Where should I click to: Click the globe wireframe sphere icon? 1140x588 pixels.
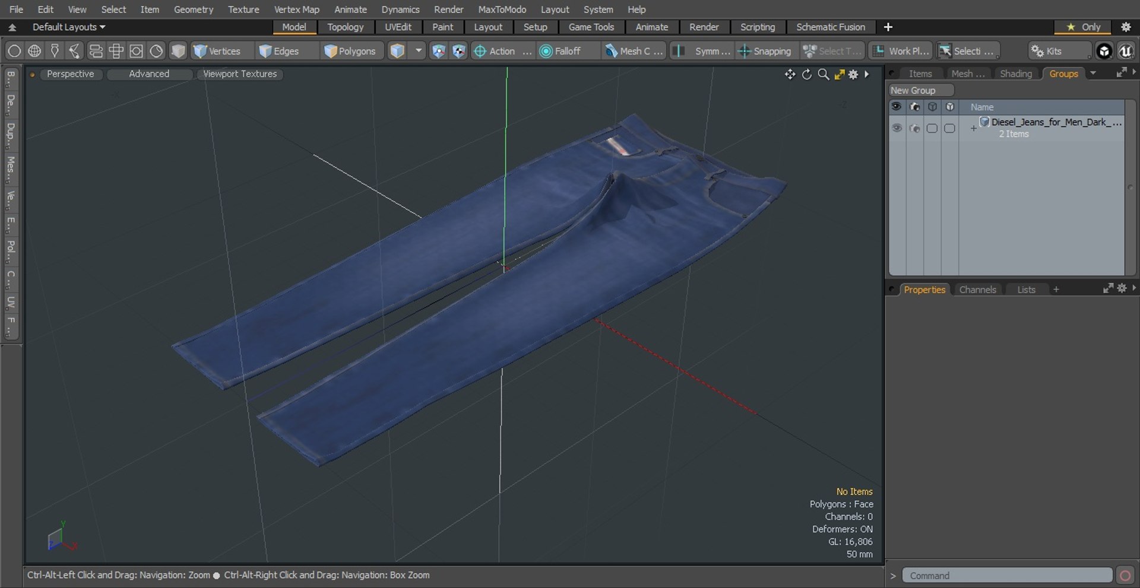(x=34, y=51)
